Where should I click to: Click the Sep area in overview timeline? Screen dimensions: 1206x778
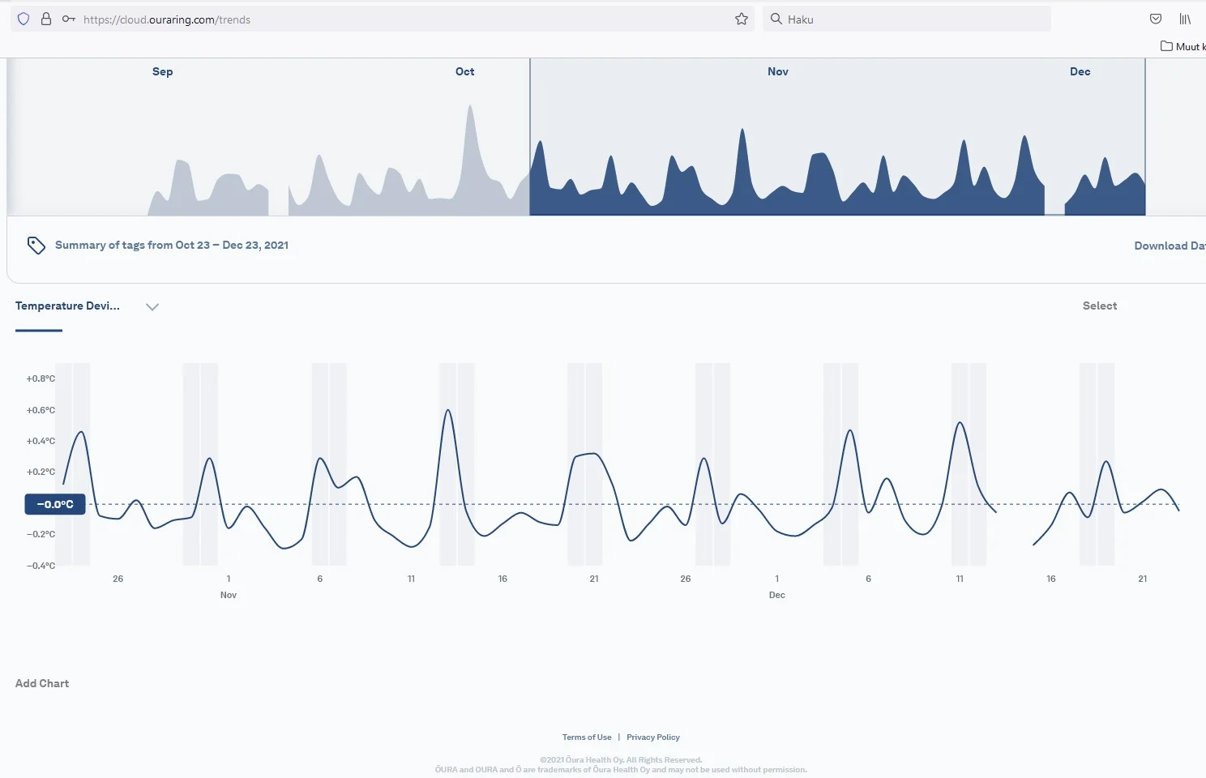(x=162, y=138)
